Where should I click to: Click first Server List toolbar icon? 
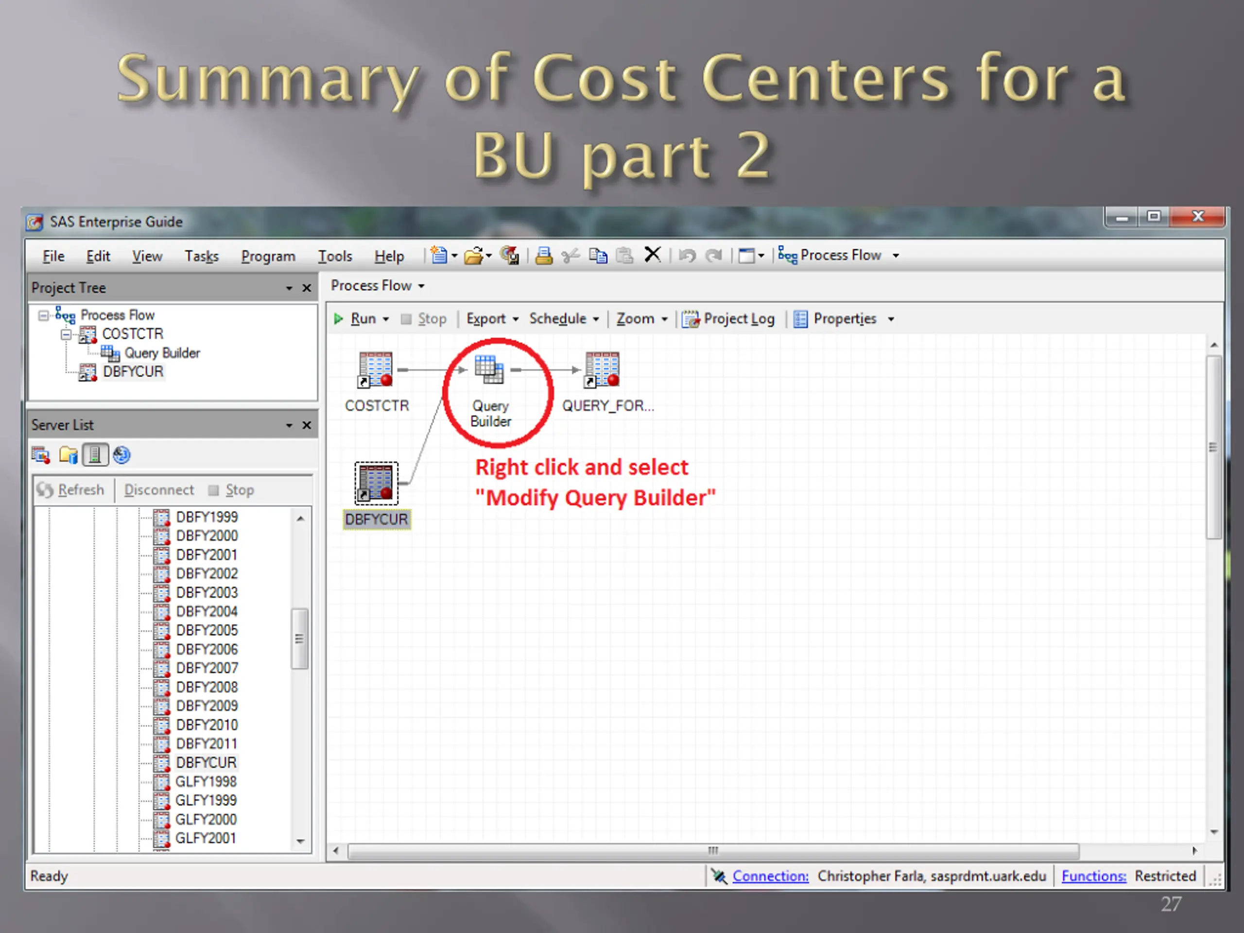(40, 455)
